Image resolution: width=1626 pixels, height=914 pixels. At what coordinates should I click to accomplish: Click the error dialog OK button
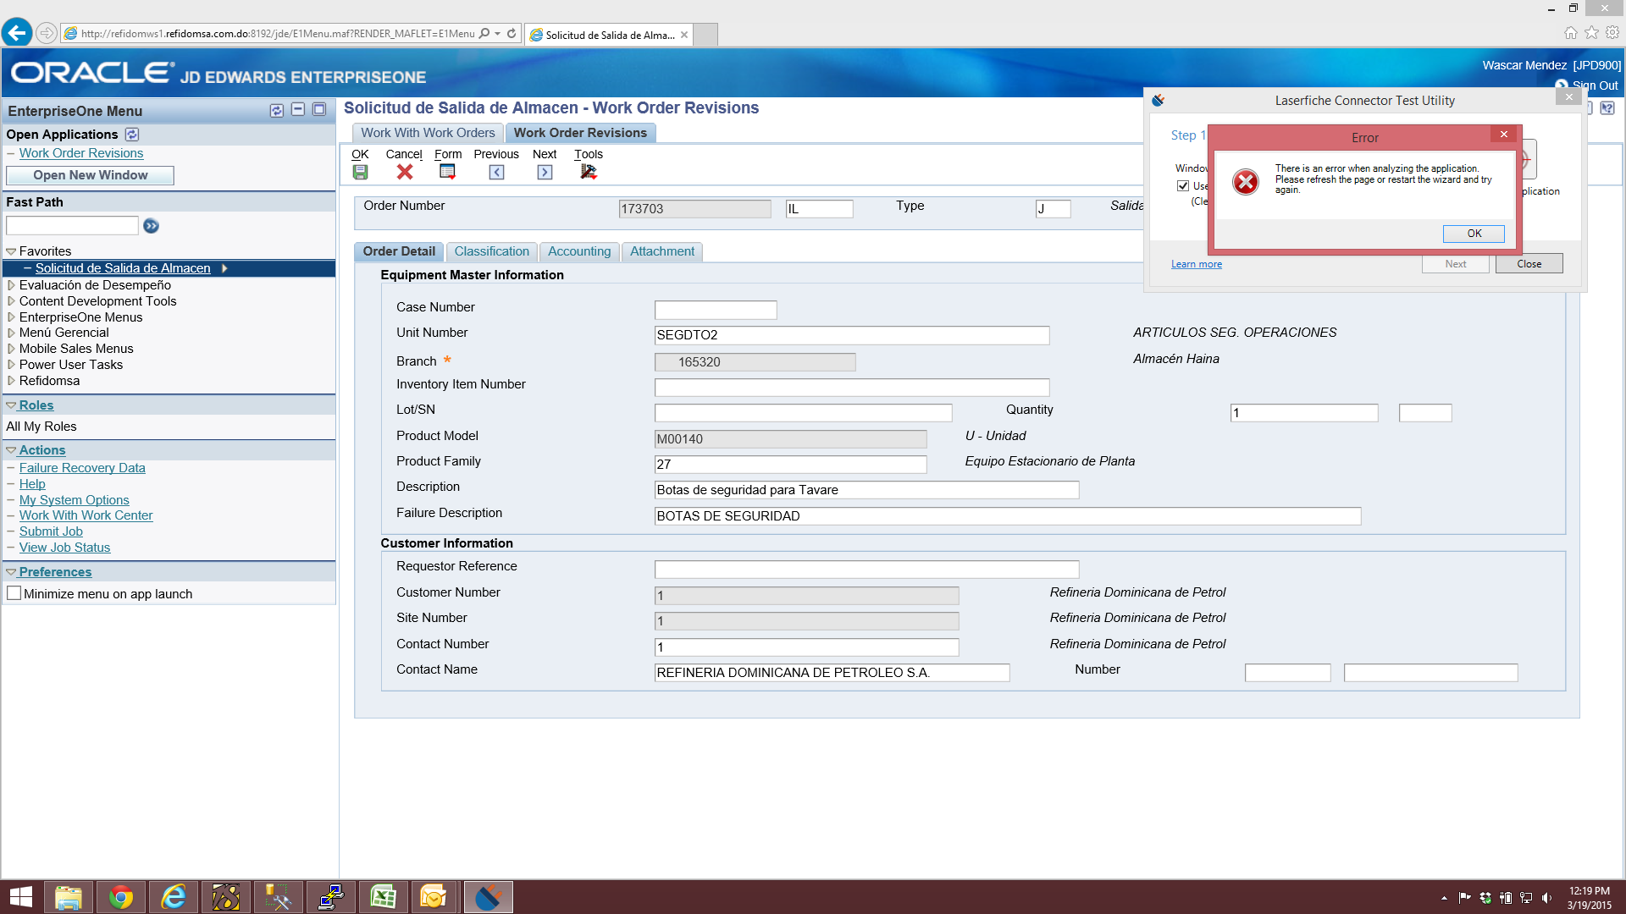coord(1473,234)
